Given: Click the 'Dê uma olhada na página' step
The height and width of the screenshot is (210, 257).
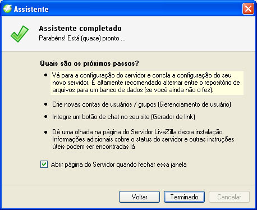Looking at the screenshot, I should [143, 139].
